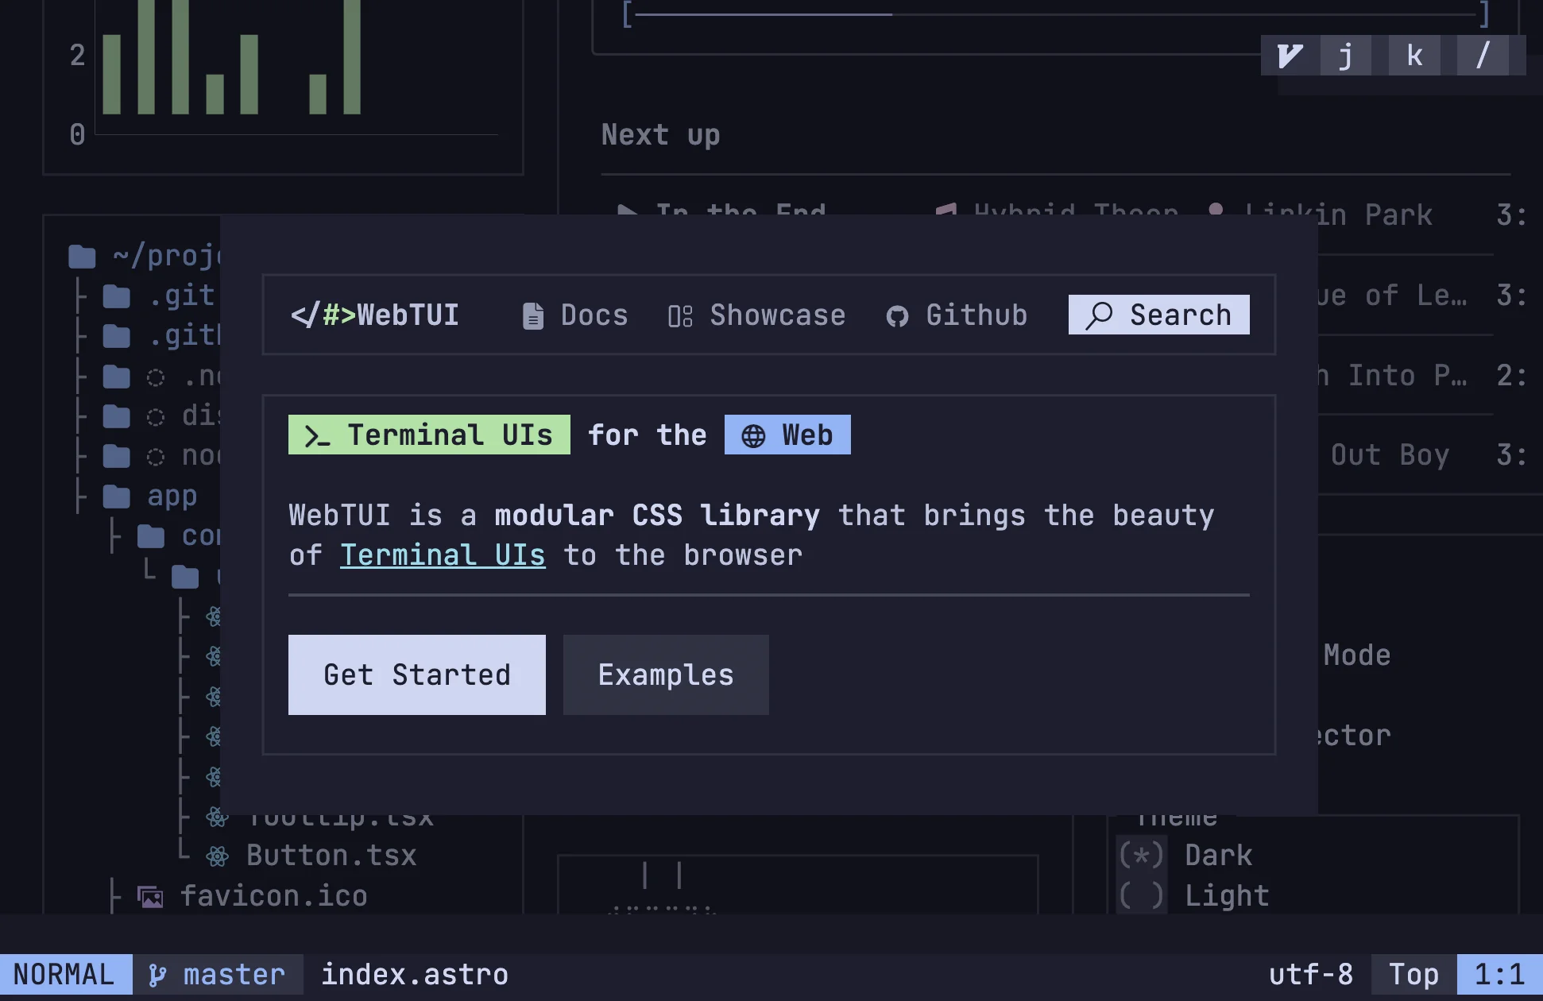Click the j key hint
This screenshot has height=1001, width=1543.
1346,56
